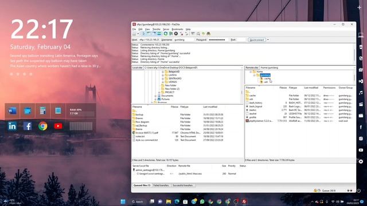Click the binoculars file search icon
Image resolution: width=367 pixels, height=206 pixels.
pyautogui.click(x=209, y=34)
